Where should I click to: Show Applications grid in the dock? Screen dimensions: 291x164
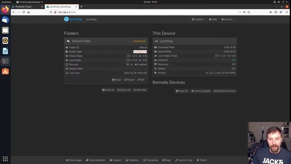pyautogui.click(x=5, y=159)
